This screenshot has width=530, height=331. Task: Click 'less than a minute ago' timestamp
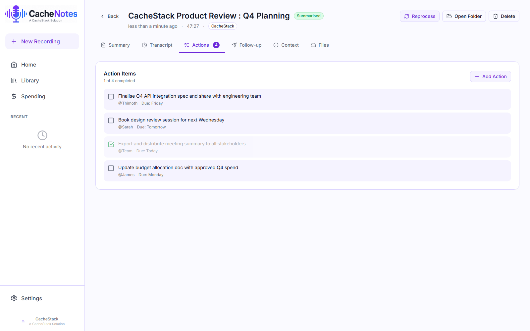point(153,26)
